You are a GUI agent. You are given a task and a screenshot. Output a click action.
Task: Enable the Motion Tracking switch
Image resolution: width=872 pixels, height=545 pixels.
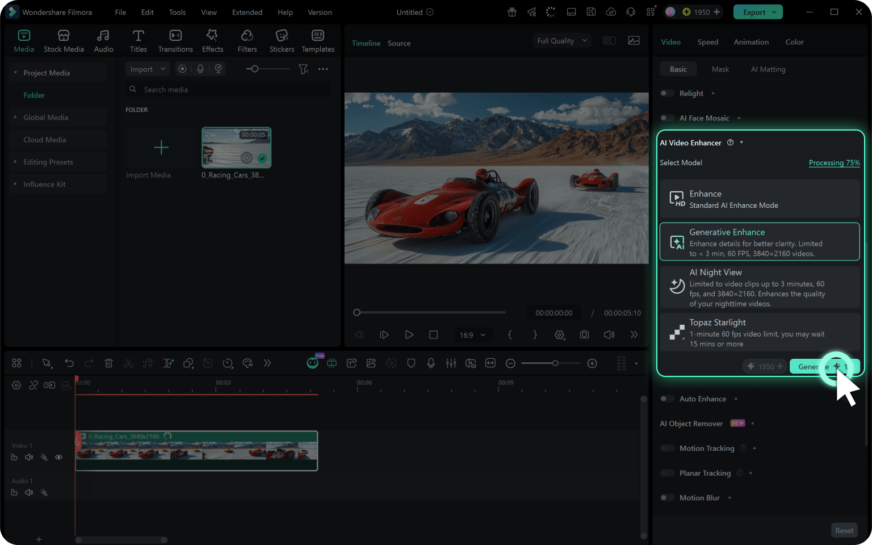(x=667, y=448)
